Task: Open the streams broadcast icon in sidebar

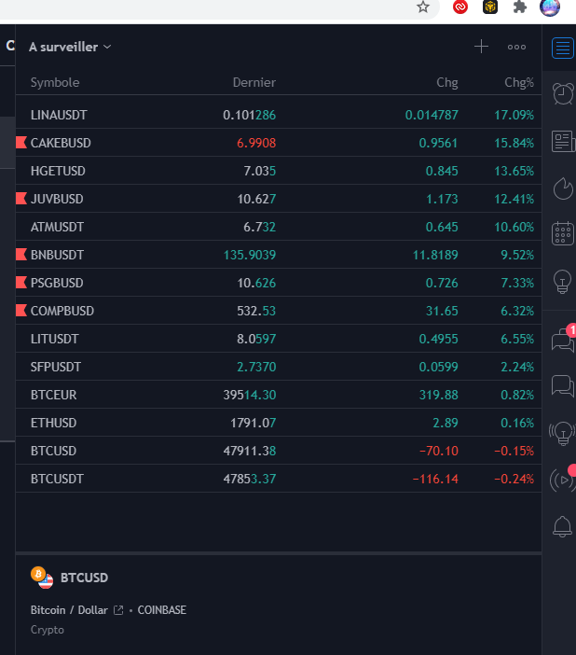Action: click(563, 480)
